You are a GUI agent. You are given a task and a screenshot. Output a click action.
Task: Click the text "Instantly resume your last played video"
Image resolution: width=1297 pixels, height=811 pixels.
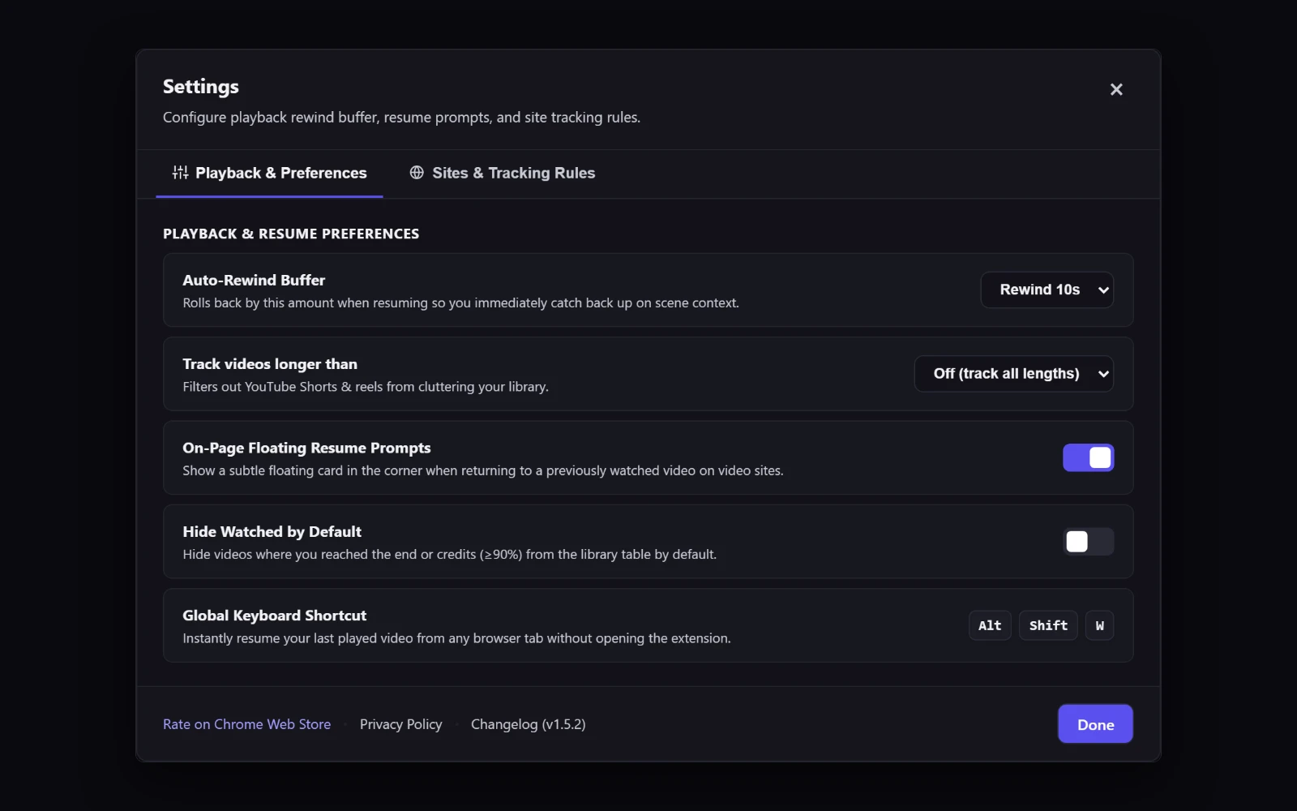tap(456, 639)
